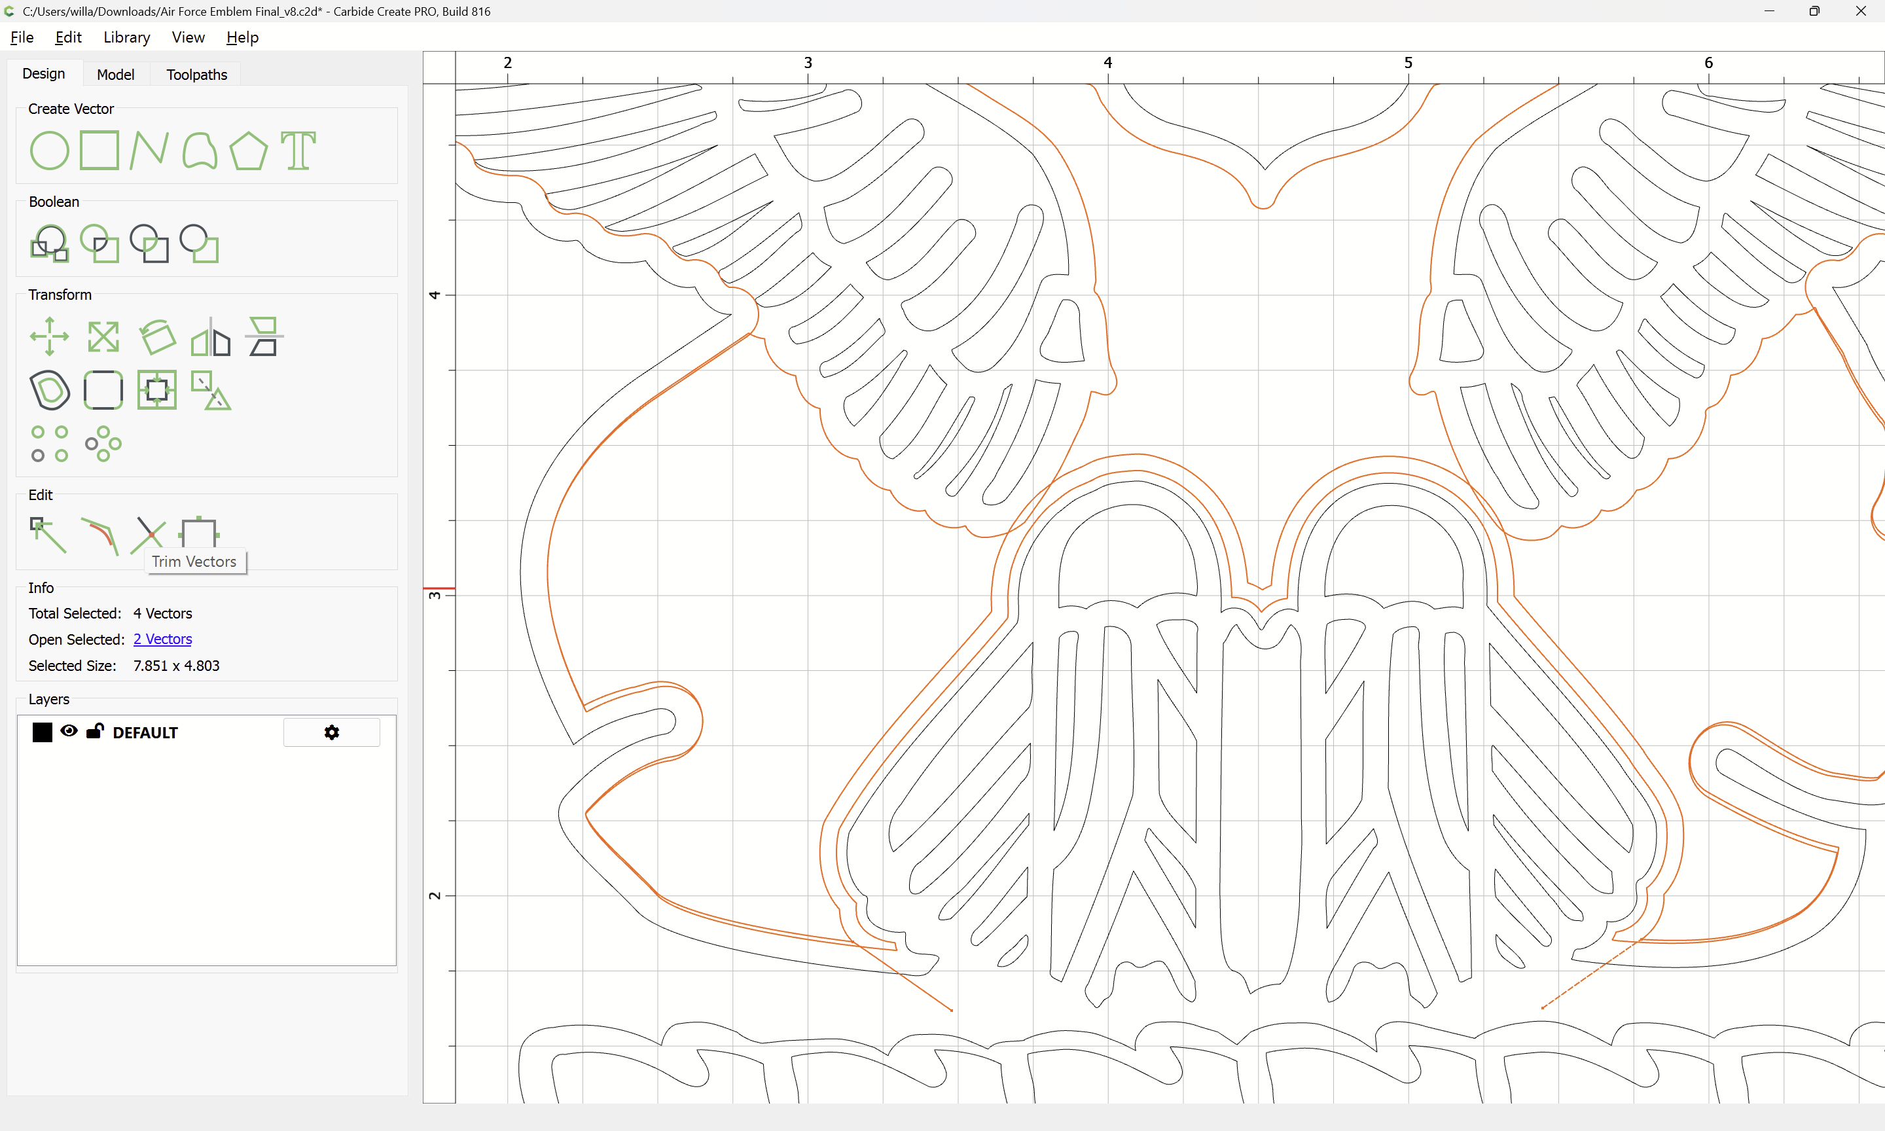This screenshot has height=1131, width=1885.
Task: Switch to the Model tab
Action: [x=115, y=74]
